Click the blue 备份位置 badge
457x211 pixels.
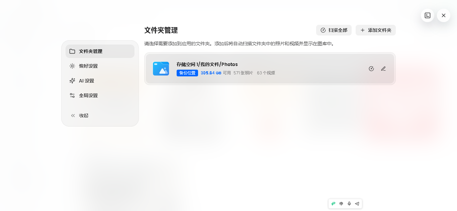(187, 73)
